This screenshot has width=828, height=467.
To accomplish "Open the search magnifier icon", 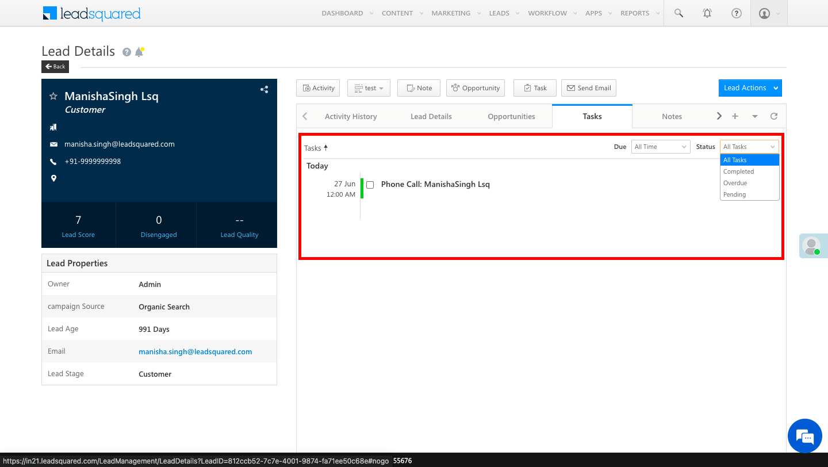I will pos(678,13).
